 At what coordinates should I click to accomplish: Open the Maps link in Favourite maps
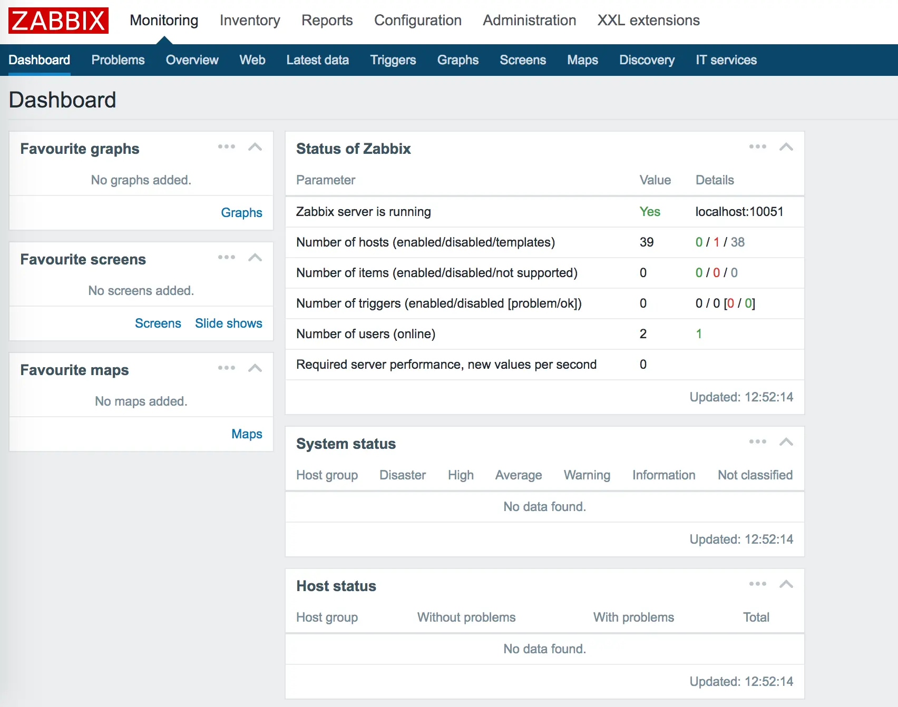click(x=247, y=434)
